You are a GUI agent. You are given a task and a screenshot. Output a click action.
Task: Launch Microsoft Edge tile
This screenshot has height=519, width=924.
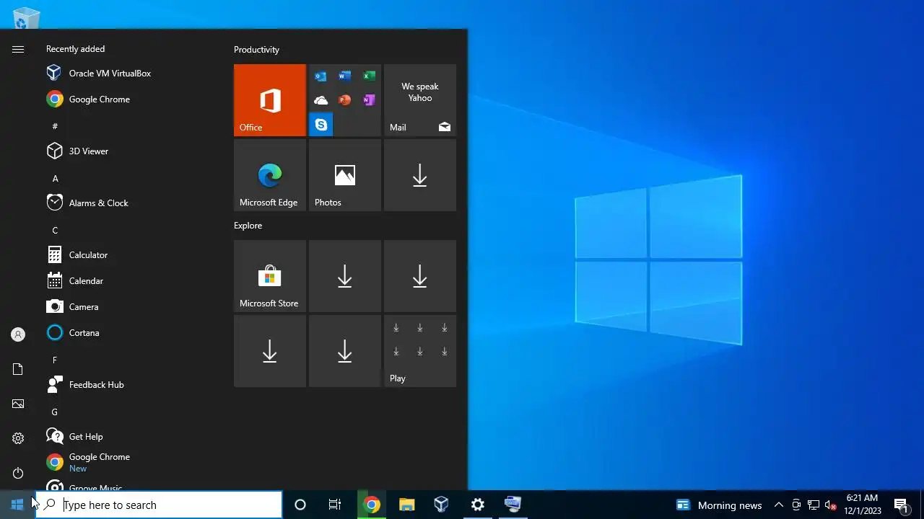pos(270,175)
